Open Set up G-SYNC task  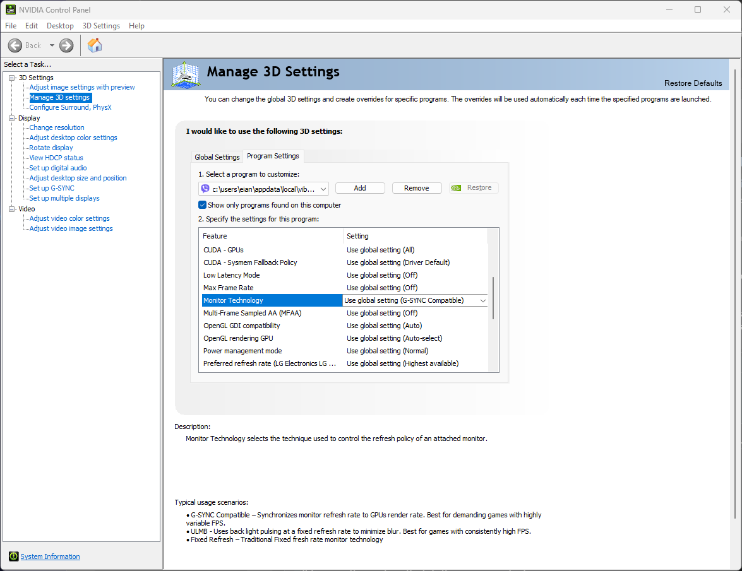[52, 188]
